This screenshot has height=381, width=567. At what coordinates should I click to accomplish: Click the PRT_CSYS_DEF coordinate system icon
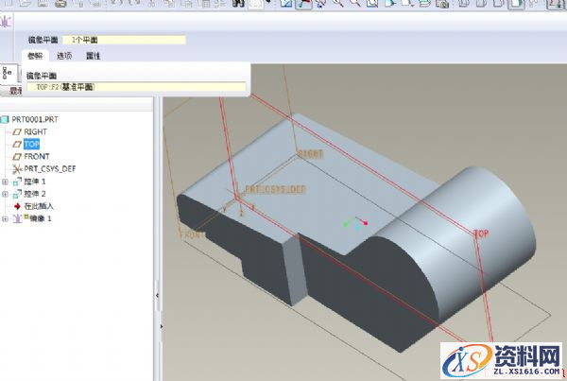[16, 168]
